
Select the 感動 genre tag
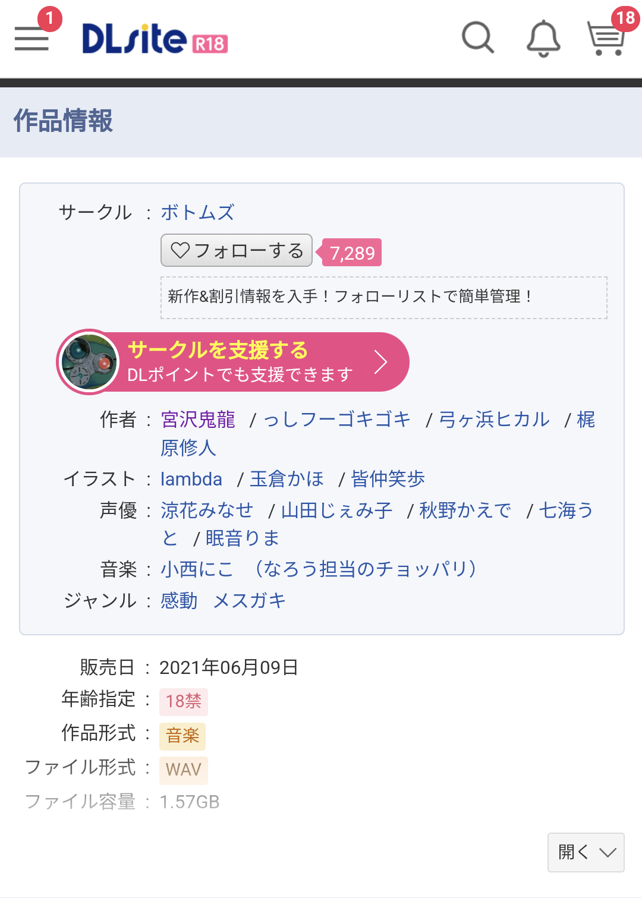click(x=179, y=601)
